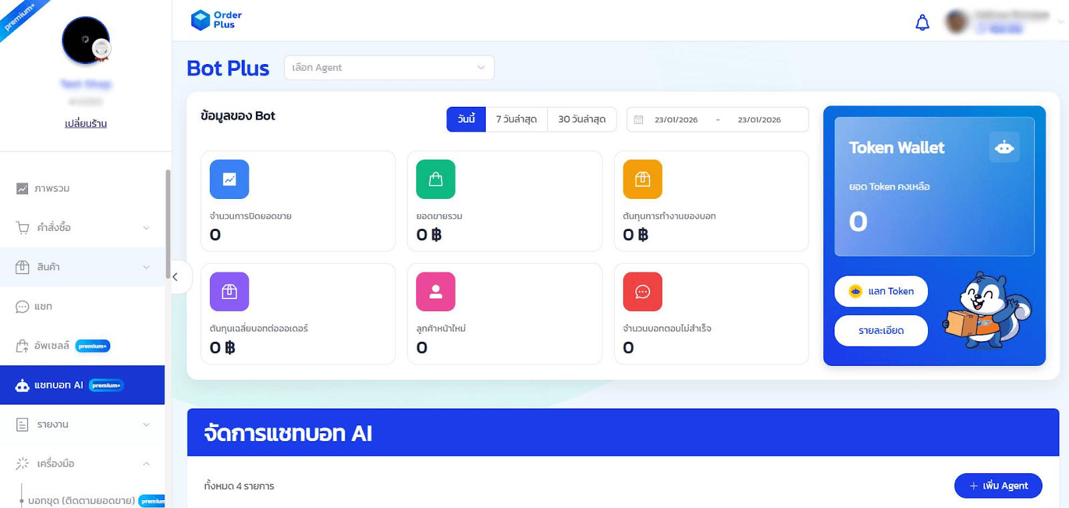Click the orange bot cost box icon
This screenshot has width=1069, height=508.
pos(642,179)
